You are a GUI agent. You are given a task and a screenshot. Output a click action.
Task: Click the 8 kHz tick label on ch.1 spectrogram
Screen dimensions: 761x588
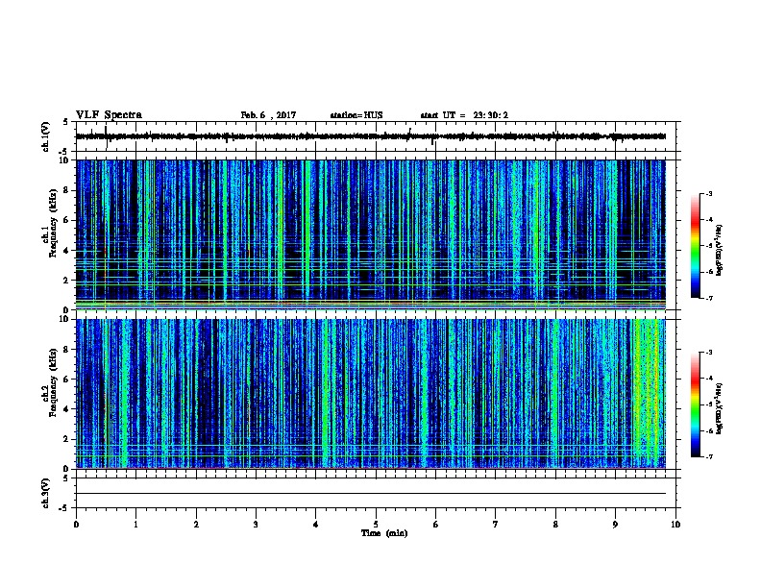tap(66, 190)
